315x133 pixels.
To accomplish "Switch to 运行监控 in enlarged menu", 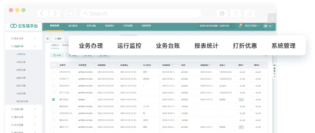I will tap(129, 45).
